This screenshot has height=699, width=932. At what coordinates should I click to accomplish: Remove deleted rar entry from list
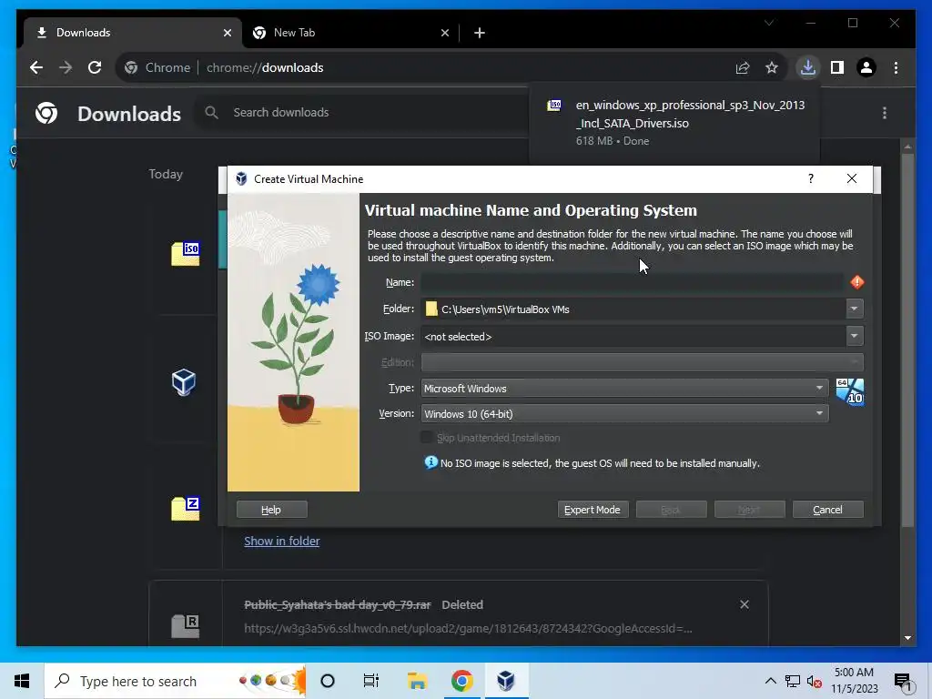pyautogui.click(x=745, y=604)
